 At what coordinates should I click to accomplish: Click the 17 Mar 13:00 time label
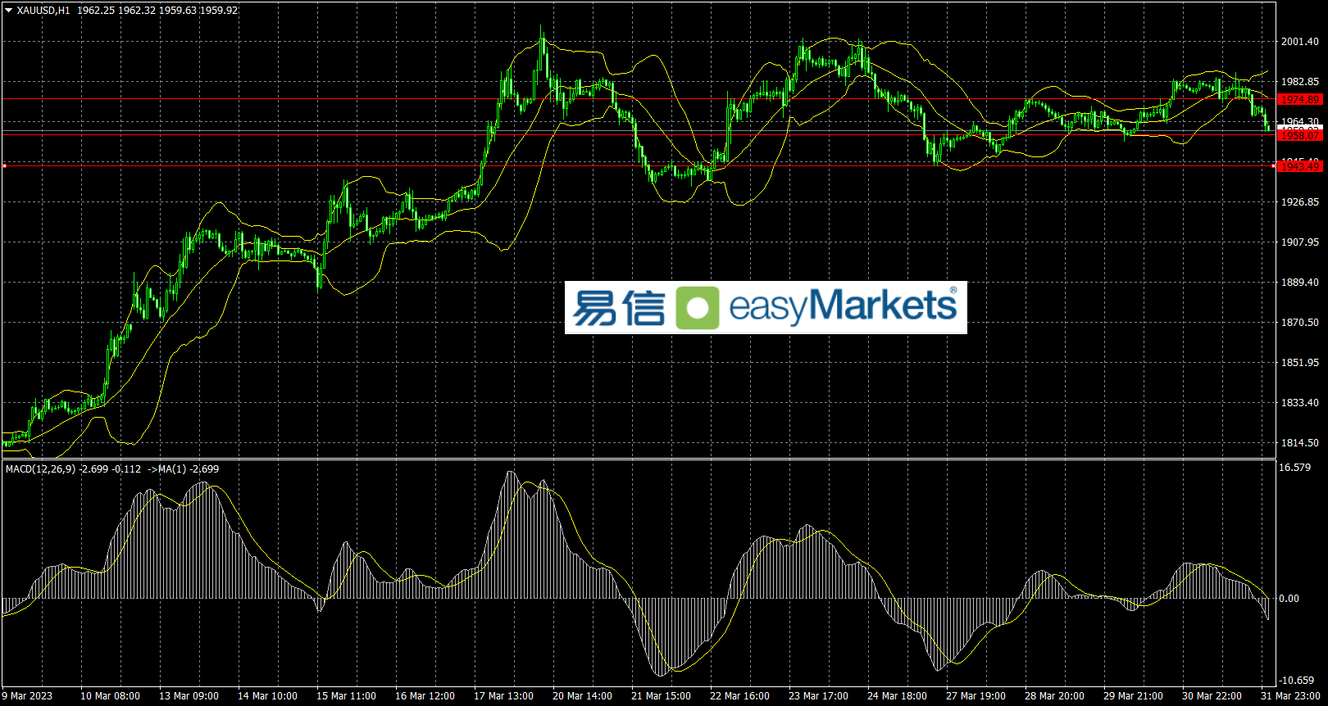point(503,696)
